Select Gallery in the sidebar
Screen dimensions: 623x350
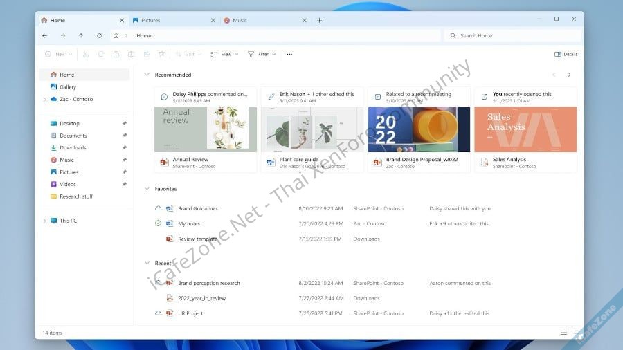point(68,87)
